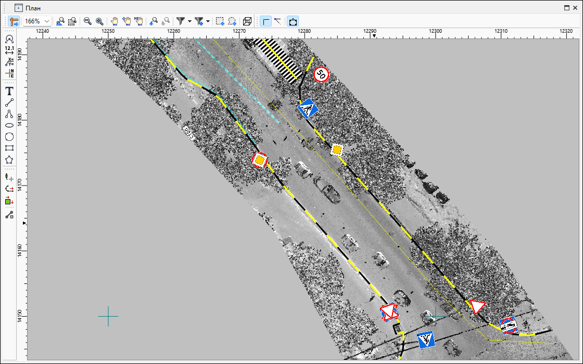This screenshot has height=364, width=583.
Task: Click the zoom out magnifier
Action: pyautogui.click(x=87, y=21)
